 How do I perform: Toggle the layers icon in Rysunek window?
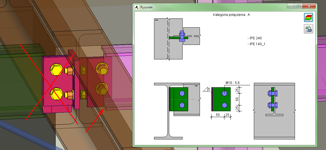coord(309,18)
